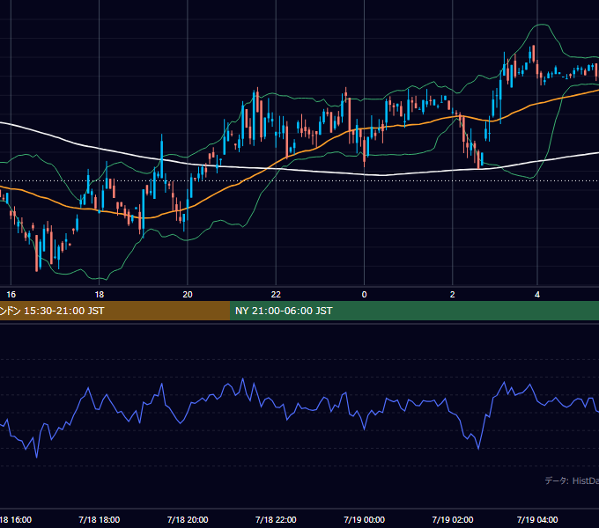This screenshot has width=599, height=528.
Task: Click the 22 hour axis label
Action: pyautogui.click(x=276, y=295)
